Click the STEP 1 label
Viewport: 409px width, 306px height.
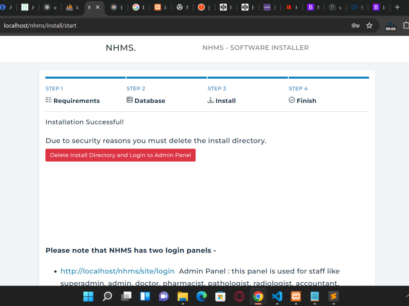pyautogui.click(x=54, y=89)
